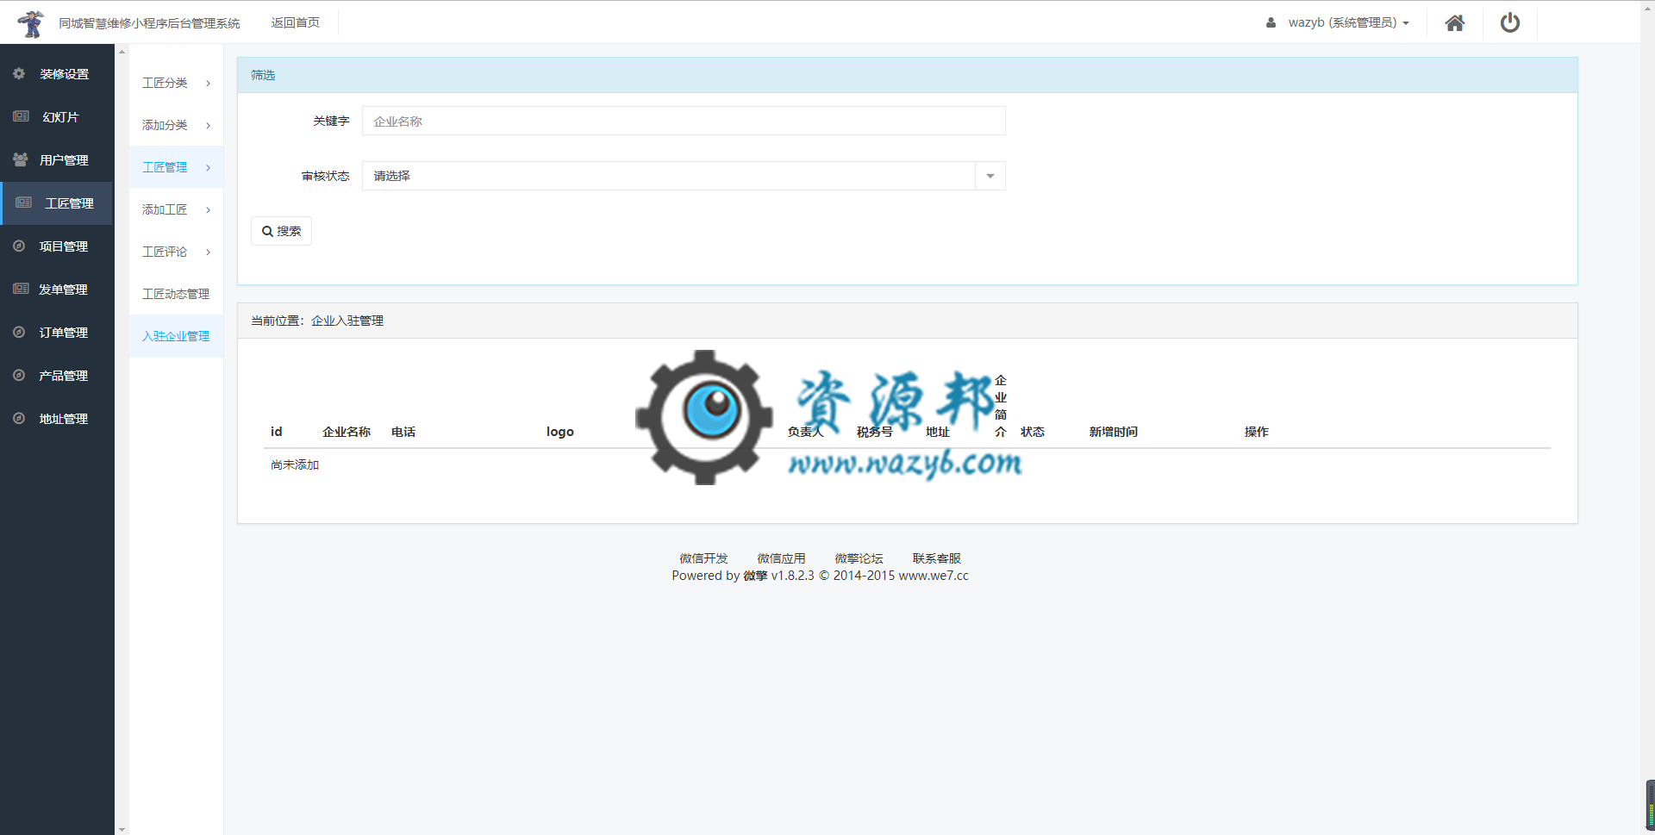Click the card icon beside 发单管理
Viewport: 1655px width, 835px height.
pyautogui.click(x=21, y=289)
